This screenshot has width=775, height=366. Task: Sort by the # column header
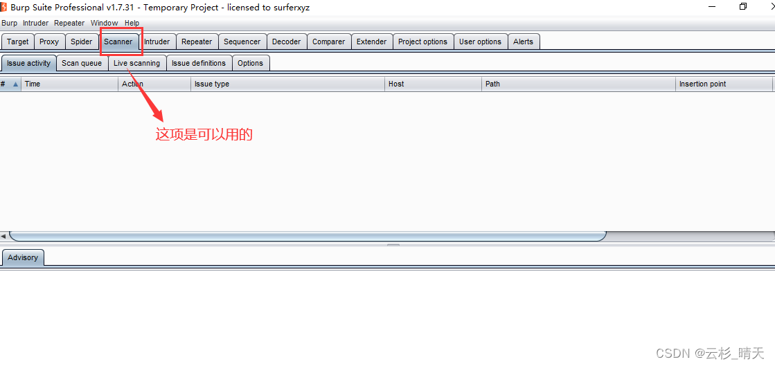click(x=10, y=84)
